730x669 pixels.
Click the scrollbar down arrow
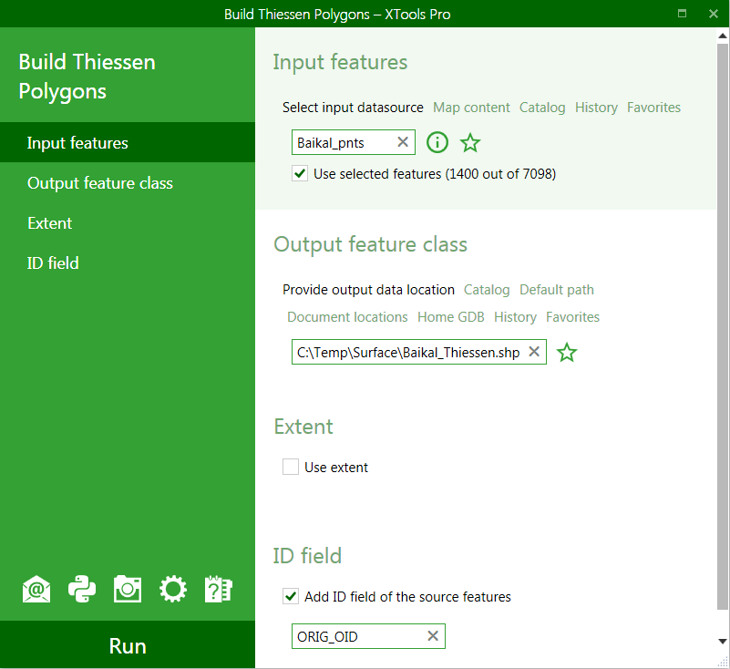722,642
